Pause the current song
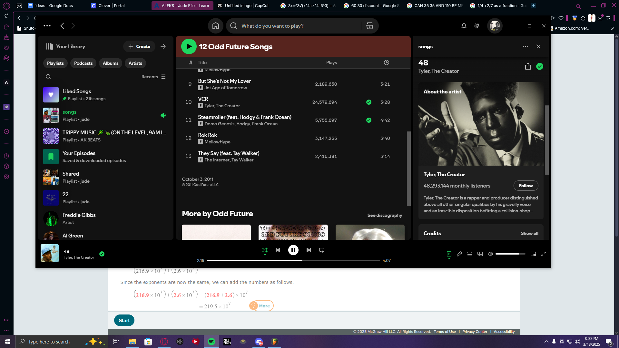This screenshot has height=348, width=619. tap(293, 250)
